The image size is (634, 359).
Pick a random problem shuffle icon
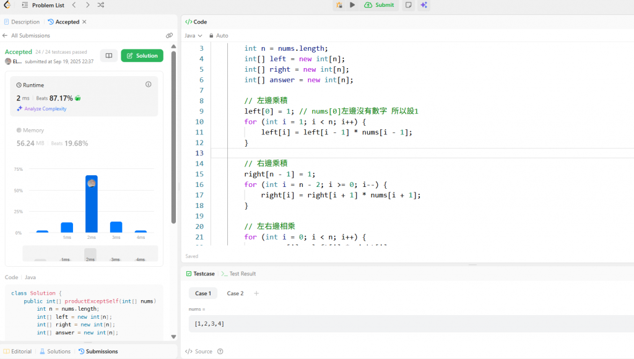(101, 5)
